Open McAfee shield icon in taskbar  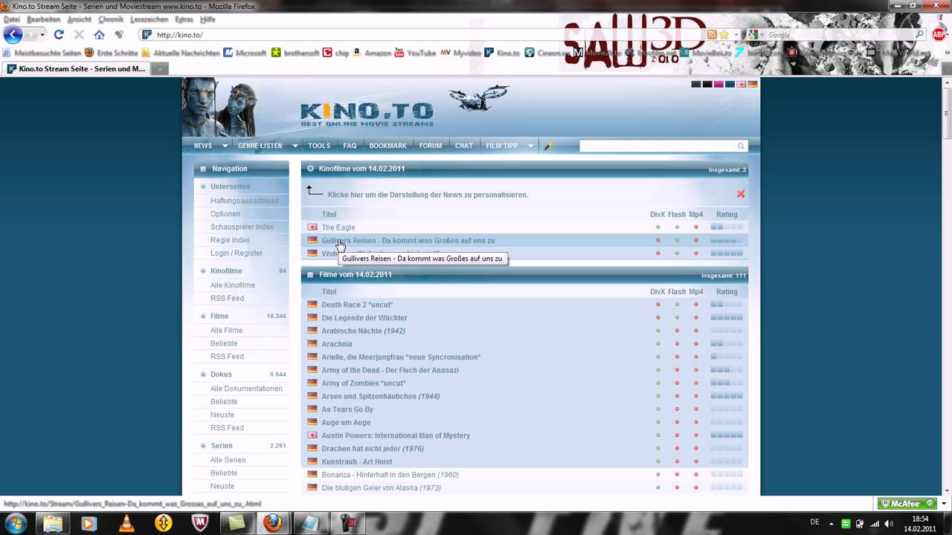click(x=200, y=523)
